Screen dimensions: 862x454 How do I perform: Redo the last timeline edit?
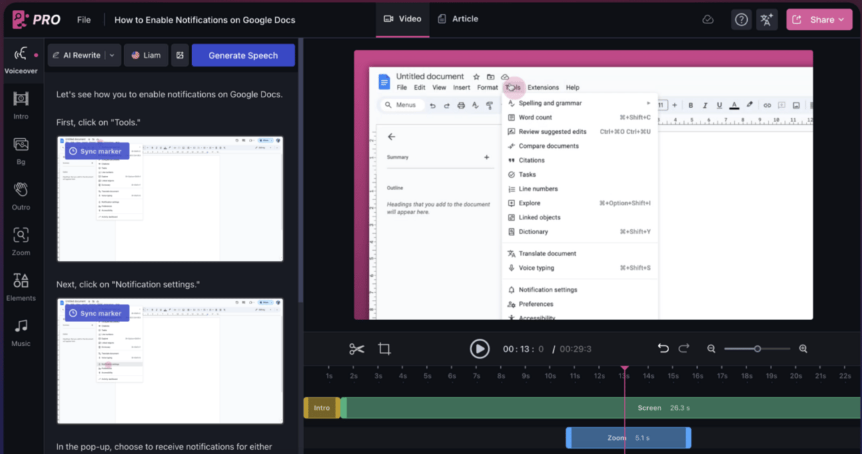(x=684, y=349)
